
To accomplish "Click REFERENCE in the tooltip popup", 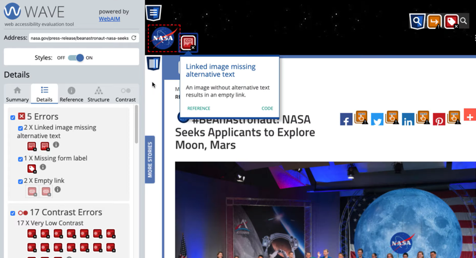I will pos(199,108).
